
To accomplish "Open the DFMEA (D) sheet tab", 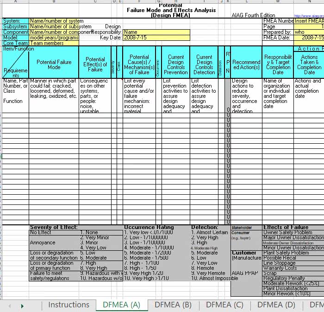I will click(x=276, y=305).
